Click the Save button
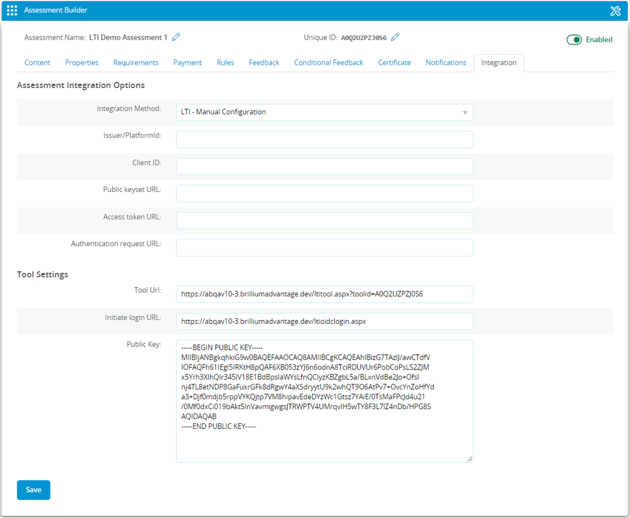Image resolution: width=630 pixels, height=518 pixels. pos(34,490)
